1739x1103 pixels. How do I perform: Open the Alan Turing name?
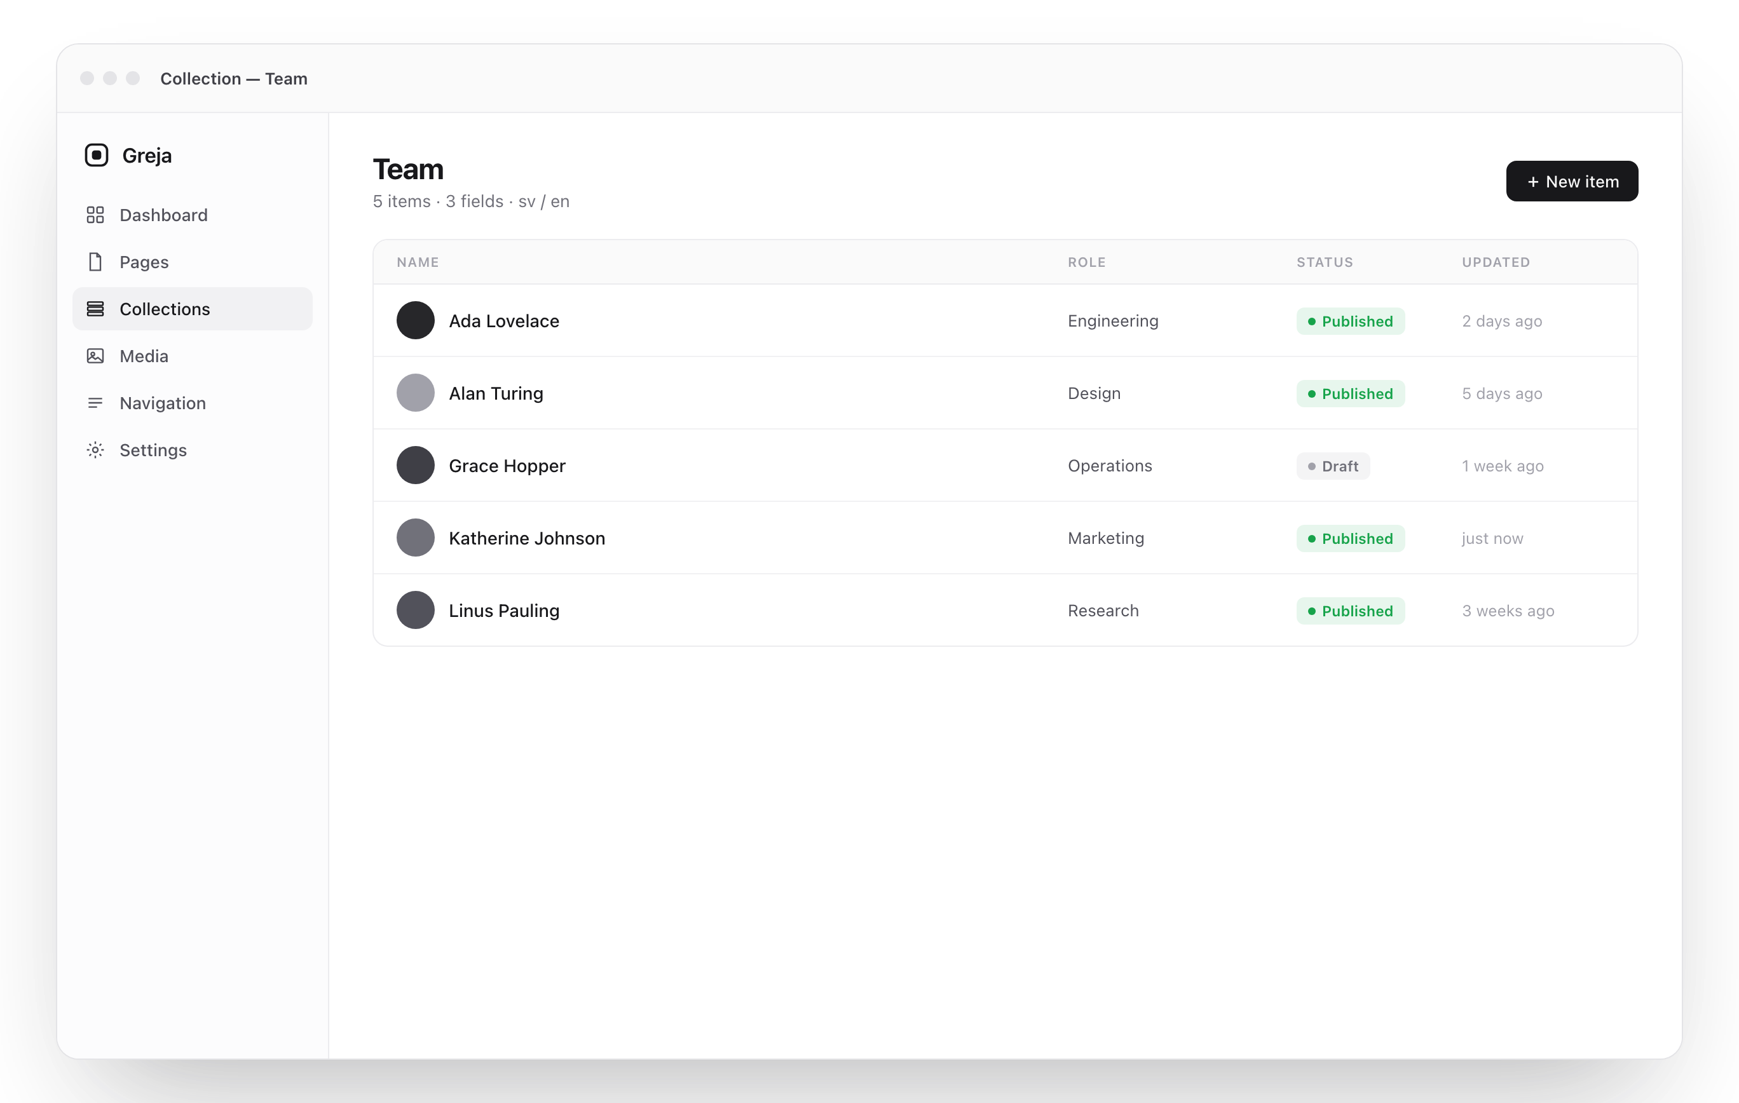496,393
